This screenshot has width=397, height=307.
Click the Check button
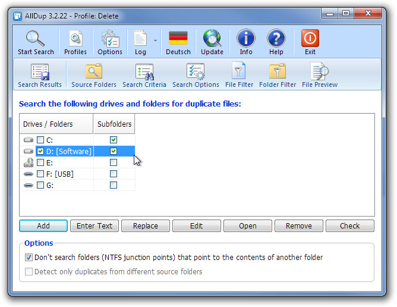coord(349,225)
